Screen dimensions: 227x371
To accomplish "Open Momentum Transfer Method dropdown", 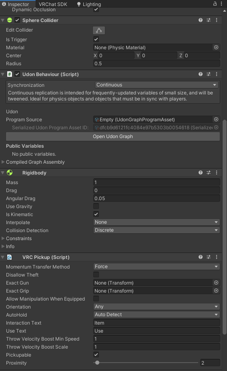I will 157,267.
